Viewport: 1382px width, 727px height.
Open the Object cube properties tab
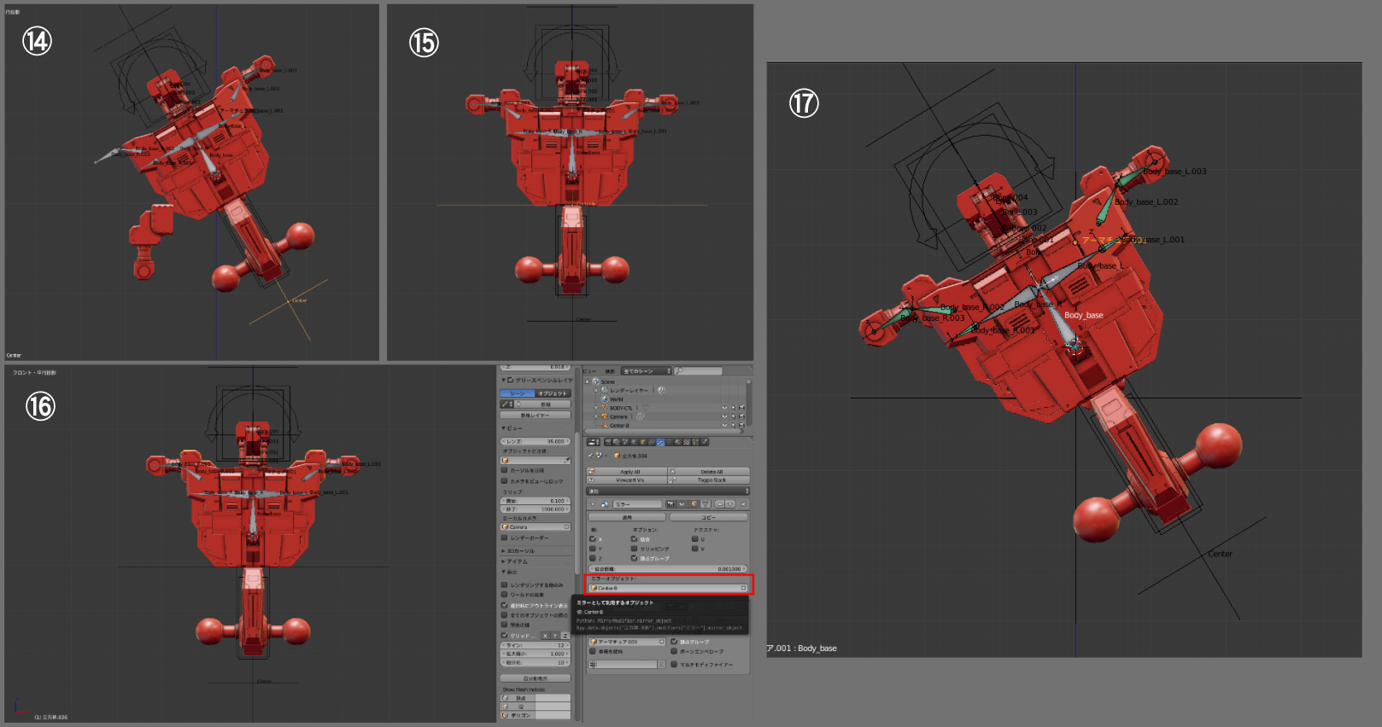pyautogui.click(x=642, y=442)
